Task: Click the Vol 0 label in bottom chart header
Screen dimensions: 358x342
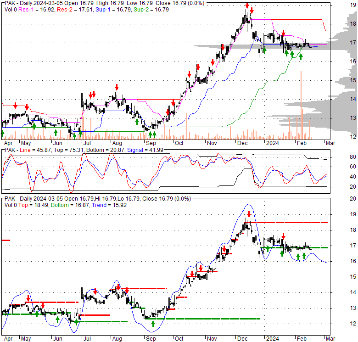Action: [x=11, y=205]
